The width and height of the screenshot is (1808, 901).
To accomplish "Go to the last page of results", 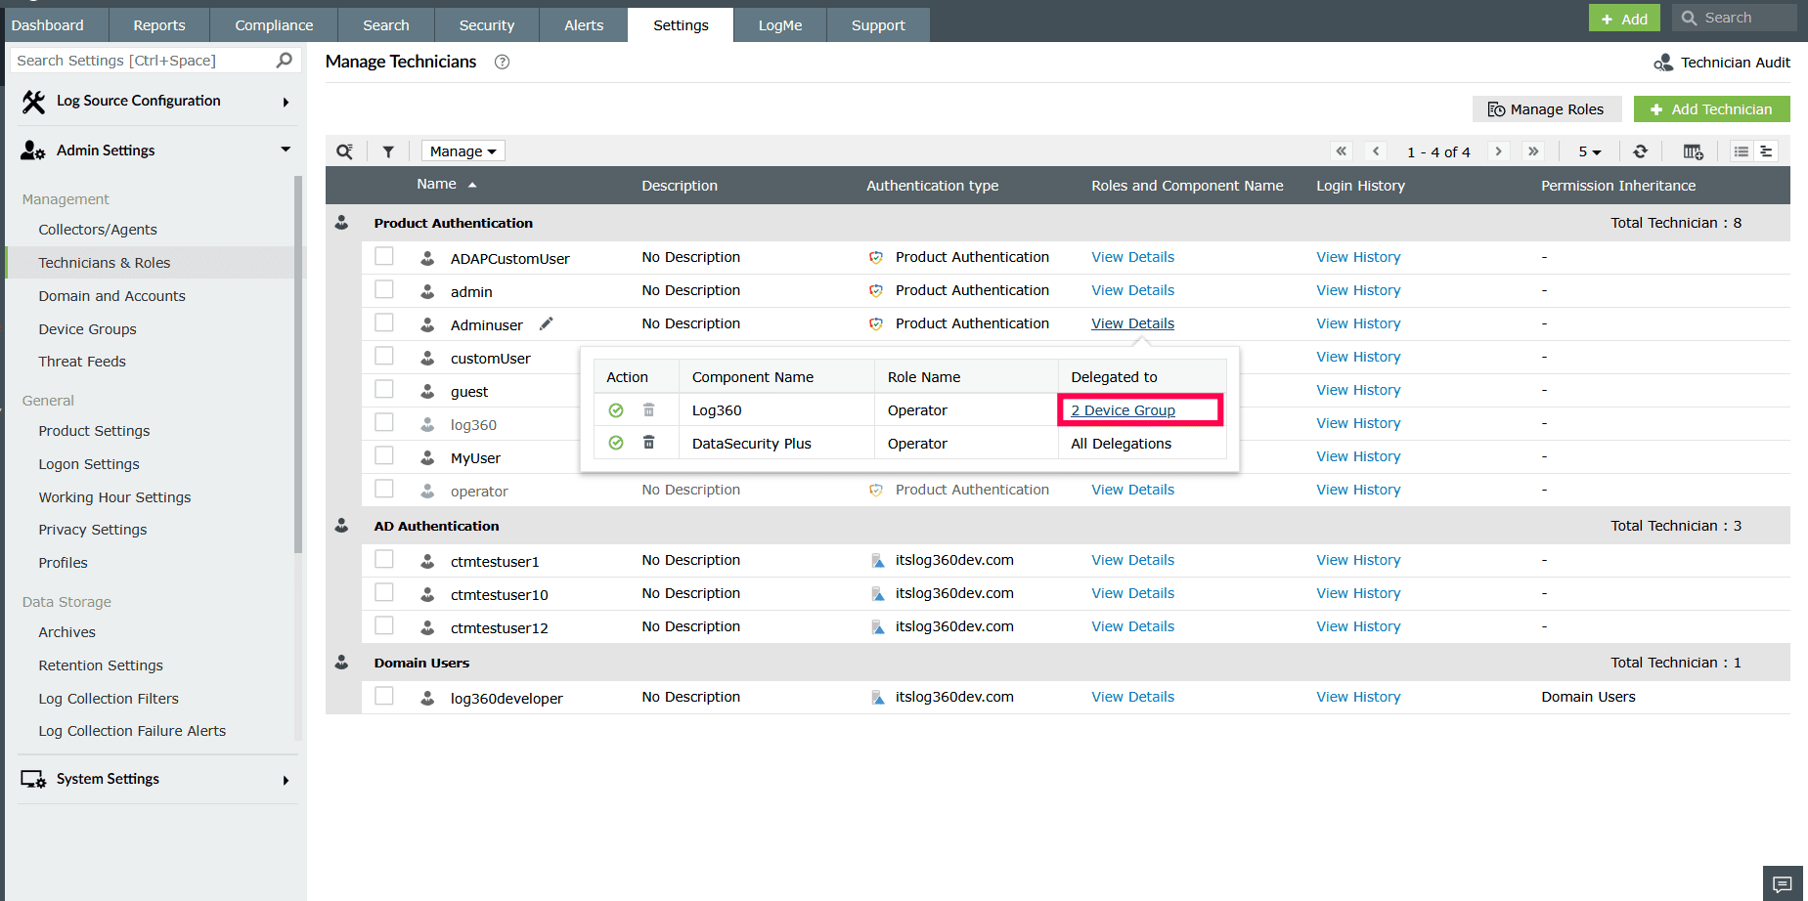I will click(1533, 151).
